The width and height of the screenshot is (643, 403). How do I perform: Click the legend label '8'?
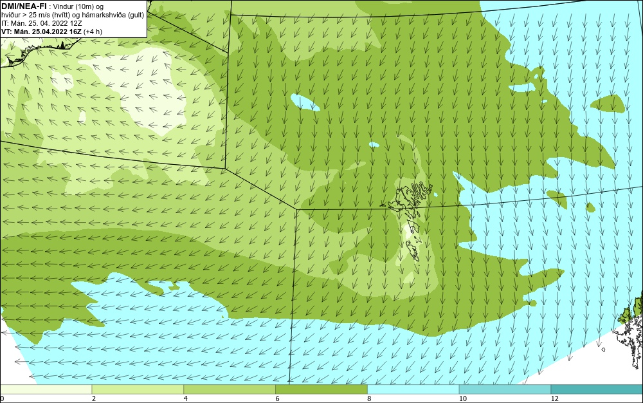[x=370, y=398]
